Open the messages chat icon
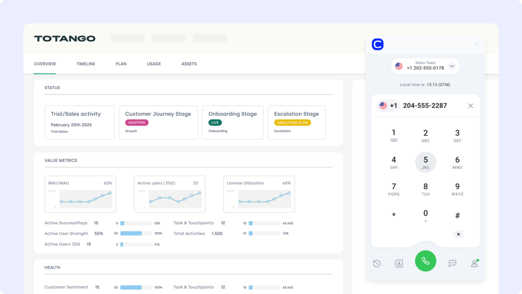 (x=452, y=263)
